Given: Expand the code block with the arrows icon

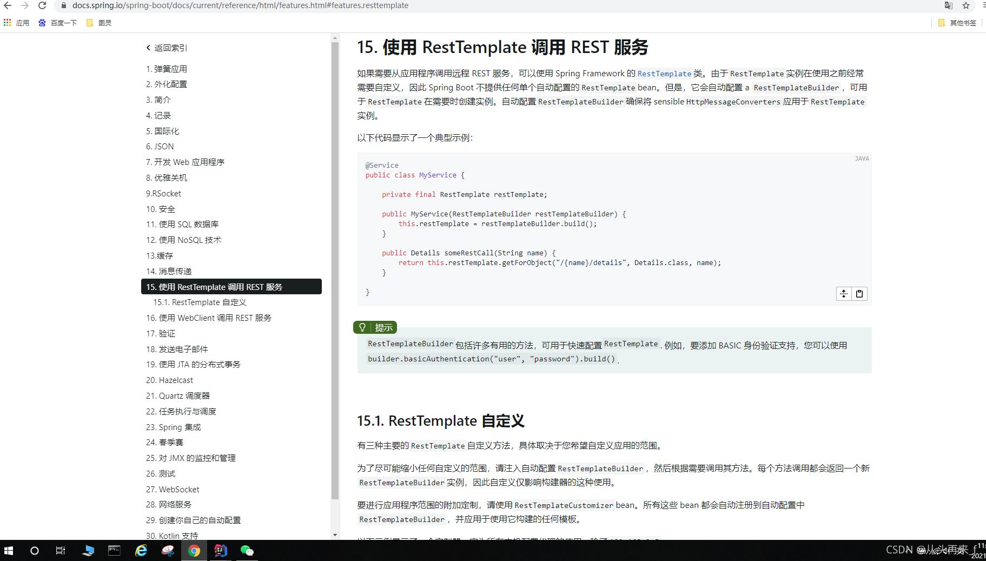Looking at the screenshot, I should click(844, 293).
